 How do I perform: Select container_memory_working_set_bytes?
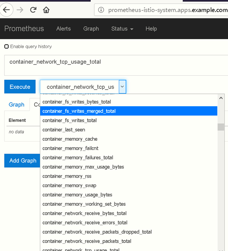pyautogui.click(x=129, y=204)
